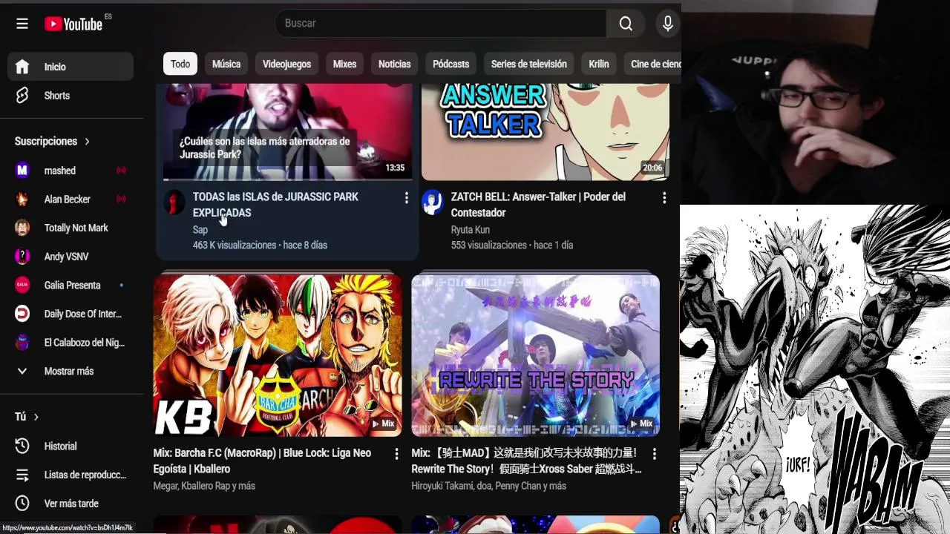The image size is (950, 534).
Task: Click the Shorts icon in sidebar
Action: click(22, 96)
